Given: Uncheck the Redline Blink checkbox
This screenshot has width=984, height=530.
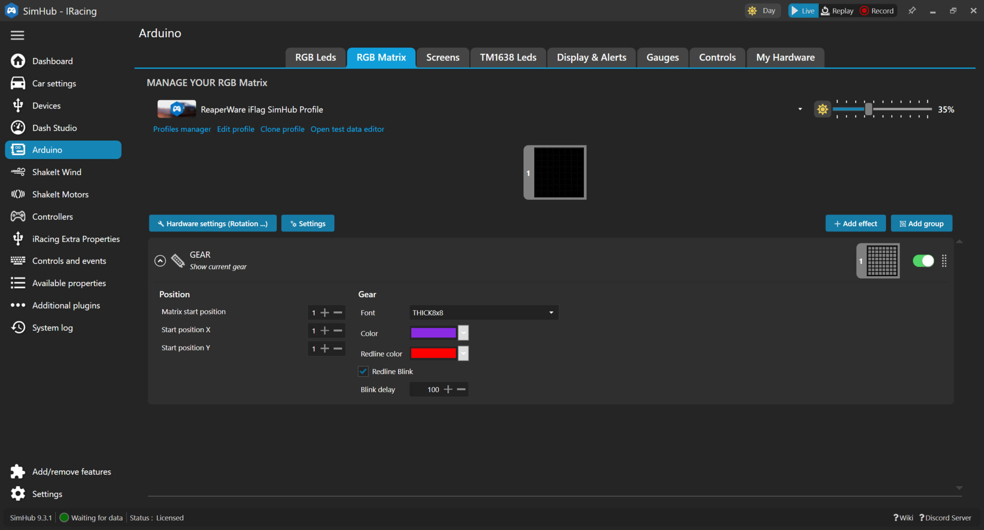Looking at the screenshot, I should pyautogui.click(x=364, y=372).
